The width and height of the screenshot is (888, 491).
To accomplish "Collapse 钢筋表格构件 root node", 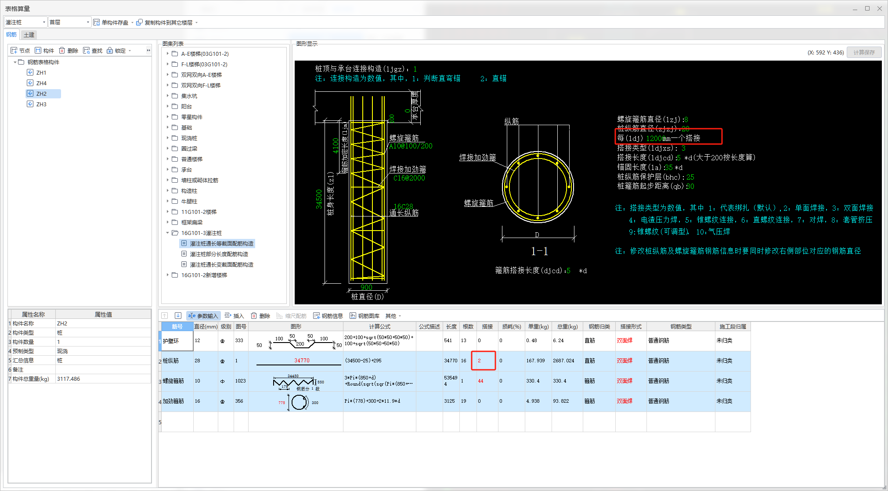I will pyautogui.click(x=15, y=62).
